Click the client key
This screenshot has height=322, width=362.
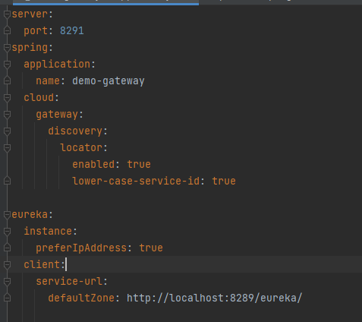[x=42, y=265]
